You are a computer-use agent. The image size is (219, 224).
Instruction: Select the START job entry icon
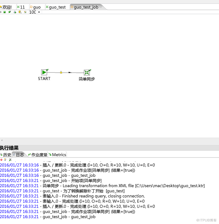[x=44, y=72]
